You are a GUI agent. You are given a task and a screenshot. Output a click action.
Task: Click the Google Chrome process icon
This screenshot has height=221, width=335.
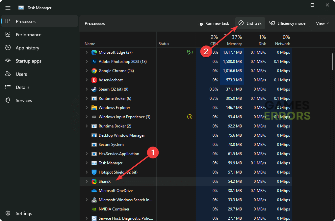pyautogui.click(x=94, y=71)
